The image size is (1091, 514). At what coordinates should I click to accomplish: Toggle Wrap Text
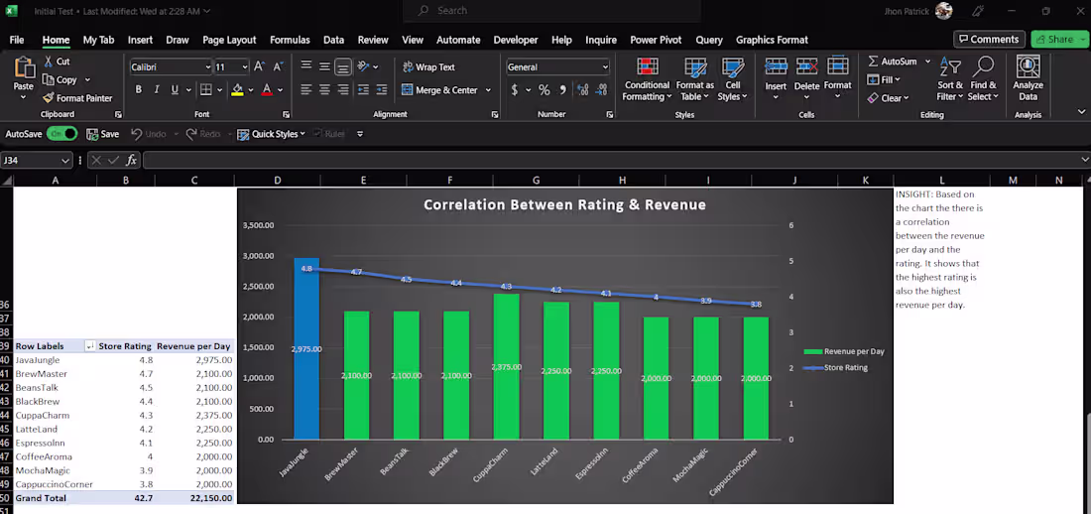(428, 66)
